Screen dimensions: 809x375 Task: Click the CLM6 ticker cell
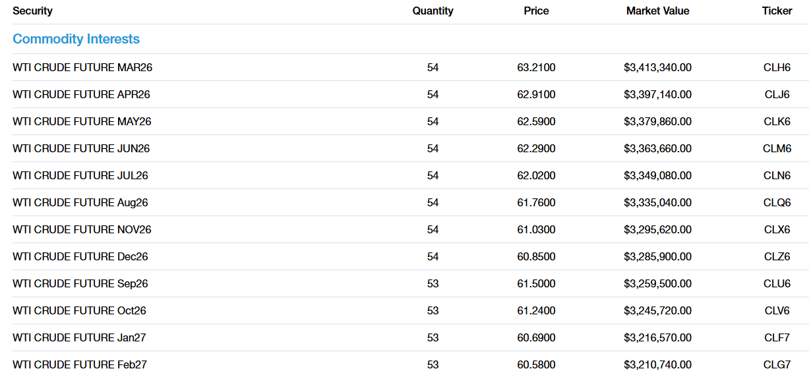(777, 148)
